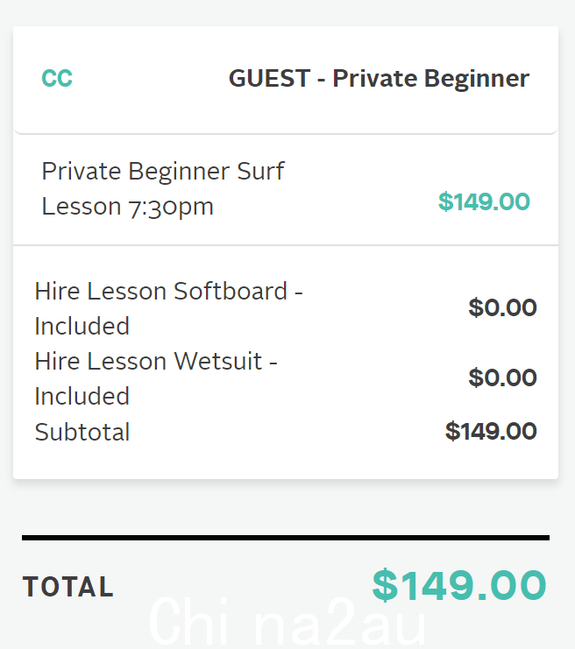Click the thick black divider line

pyautogui.click(x=286, y=538)
